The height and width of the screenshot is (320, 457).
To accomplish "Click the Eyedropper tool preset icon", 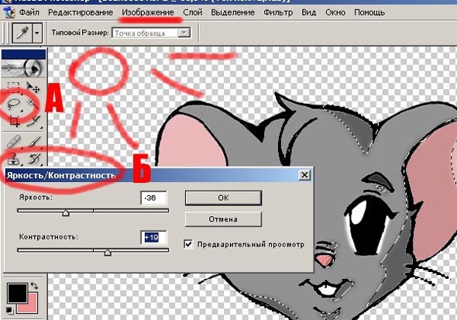I will (22, 33).
